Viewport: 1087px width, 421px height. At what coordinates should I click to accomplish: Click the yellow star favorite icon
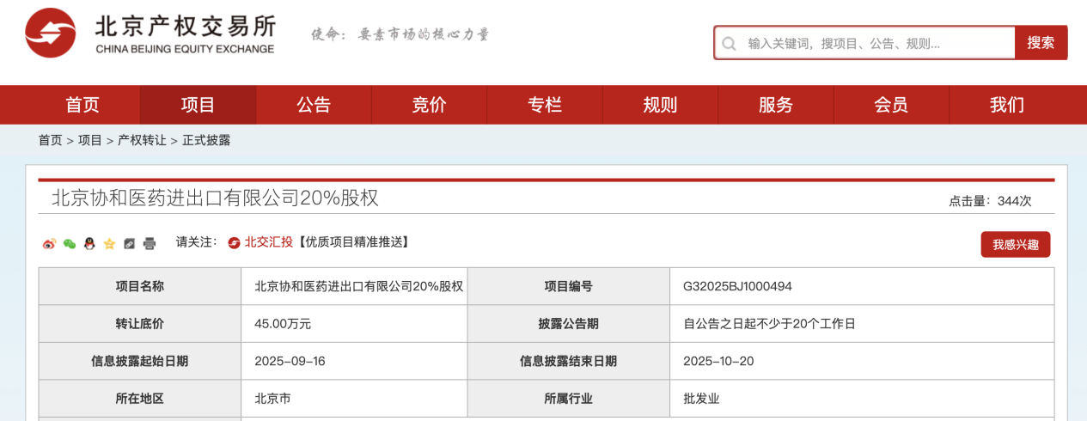click(109, 244)
